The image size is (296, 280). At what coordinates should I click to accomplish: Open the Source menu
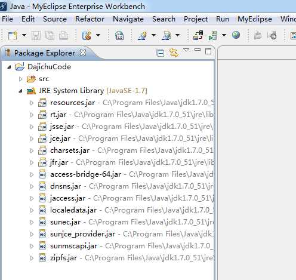55,19
